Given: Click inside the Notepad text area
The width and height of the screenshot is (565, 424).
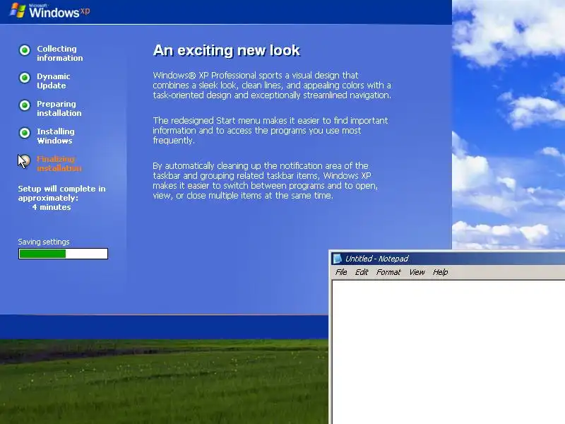Looking at the screenshot, I should click(448, 351).
